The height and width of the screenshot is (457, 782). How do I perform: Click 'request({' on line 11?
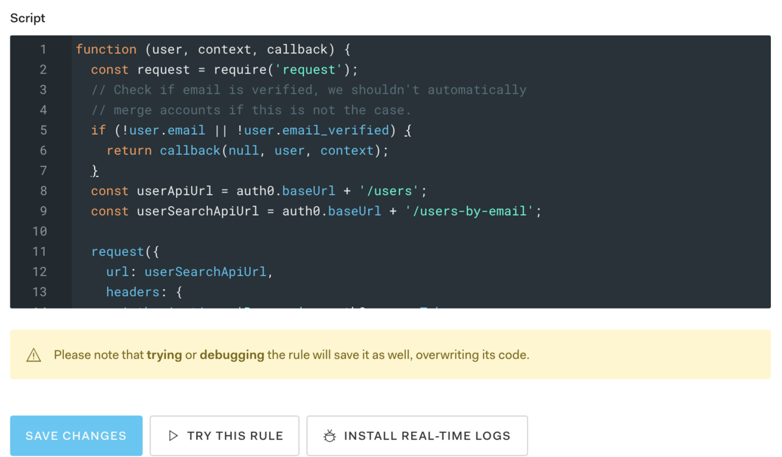click(x=125, y=251)
